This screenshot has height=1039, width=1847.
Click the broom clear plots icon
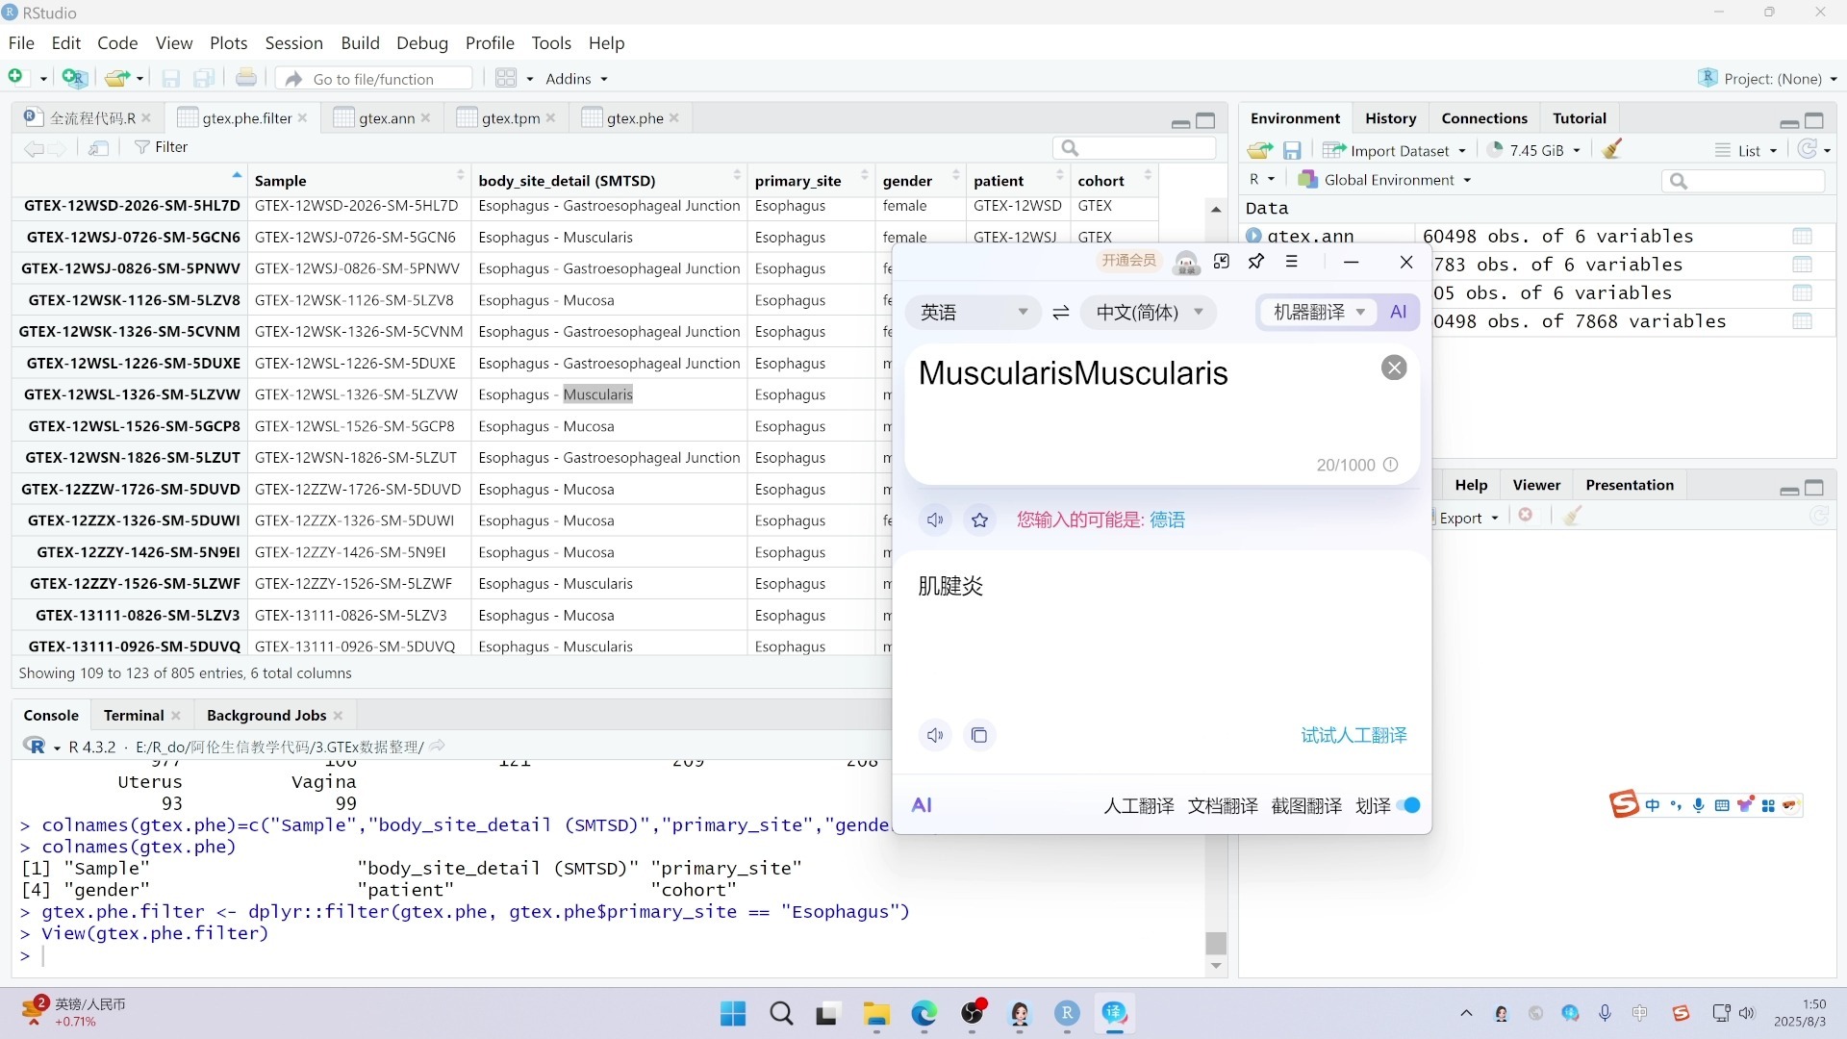click(1573, 517)
